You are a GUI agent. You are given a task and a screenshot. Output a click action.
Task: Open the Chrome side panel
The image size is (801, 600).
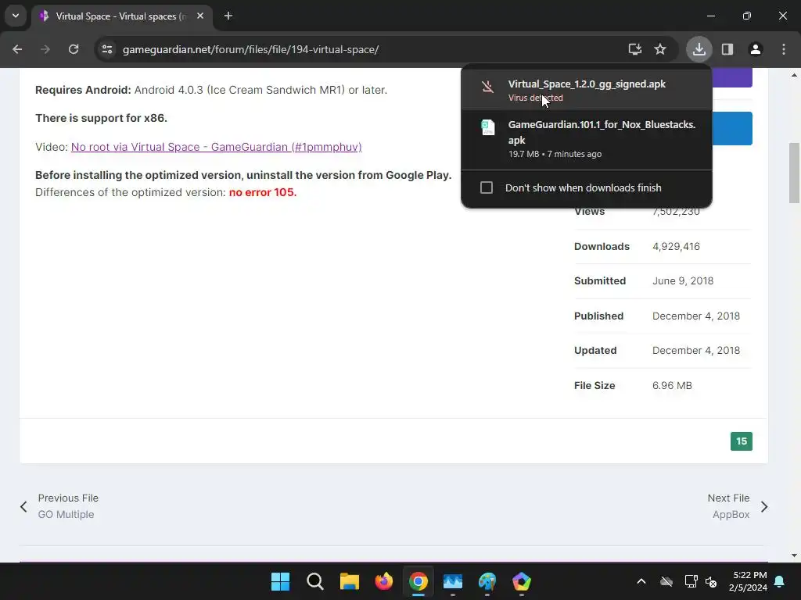pos(727,49)
